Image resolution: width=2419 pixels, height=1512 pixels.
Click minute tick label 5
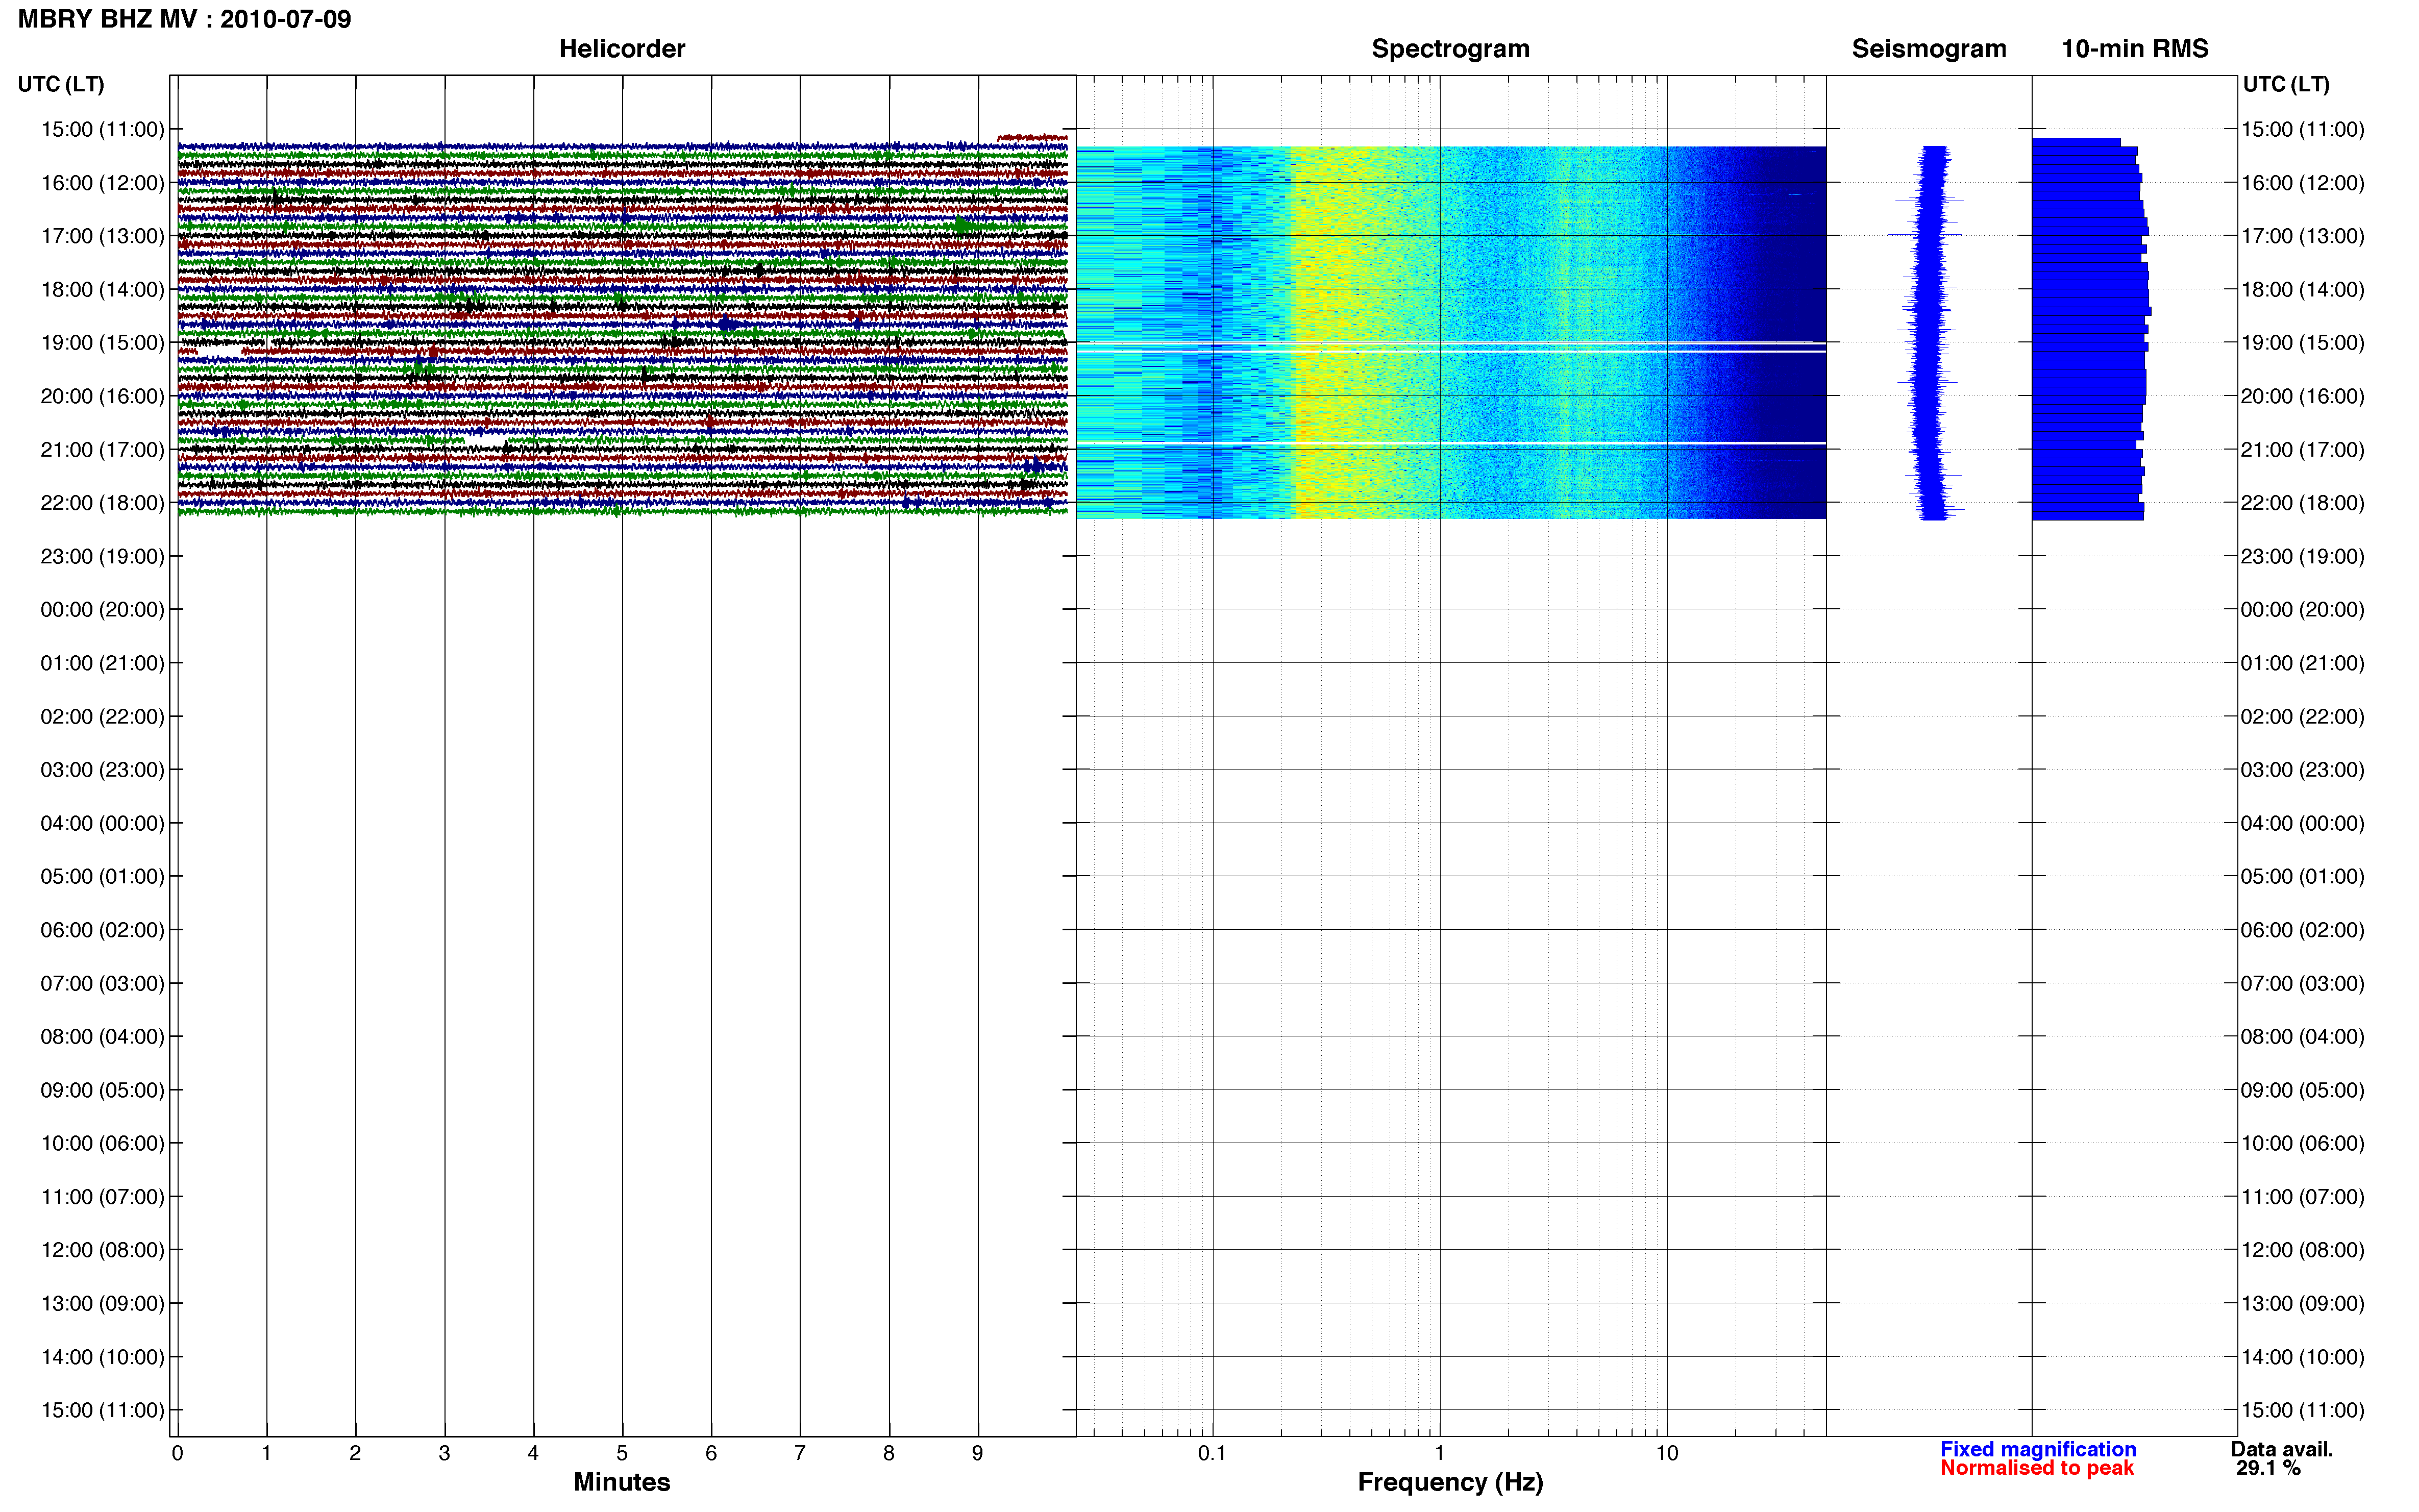click(x=622, y=1454)
